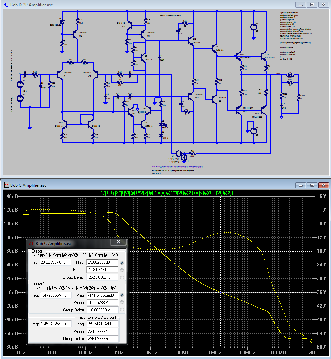Select the Cursor 2 Phase radio button
331x359 pixels.
point(122,302)
